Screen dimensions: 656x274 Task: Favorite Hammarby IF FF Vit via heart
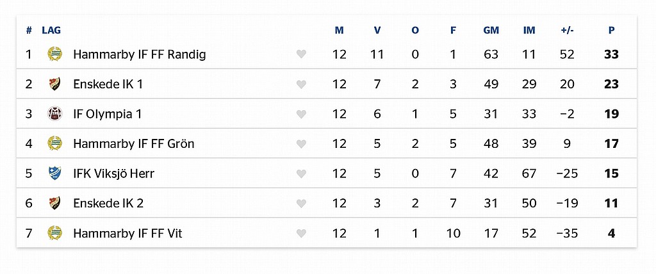(301, 234)
